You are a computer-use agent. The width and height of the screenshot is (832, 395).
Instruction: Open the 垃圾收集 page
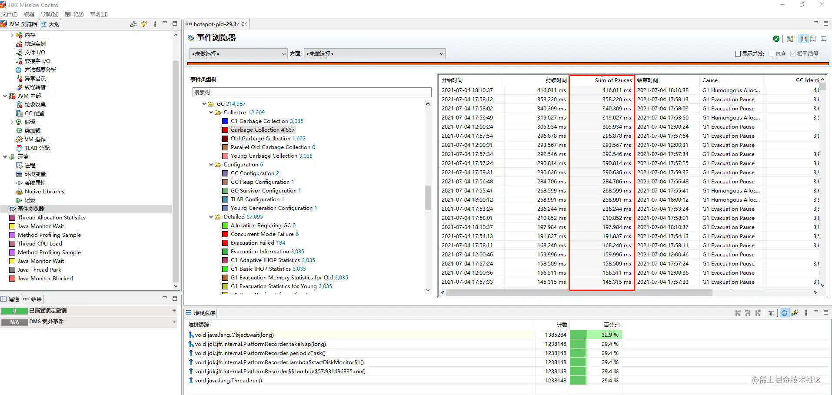pyautogui.click(x=35, y=105)
